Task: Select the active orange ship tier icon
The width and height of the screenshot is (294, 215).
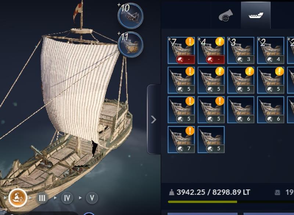Action: (x=18, y=198)
